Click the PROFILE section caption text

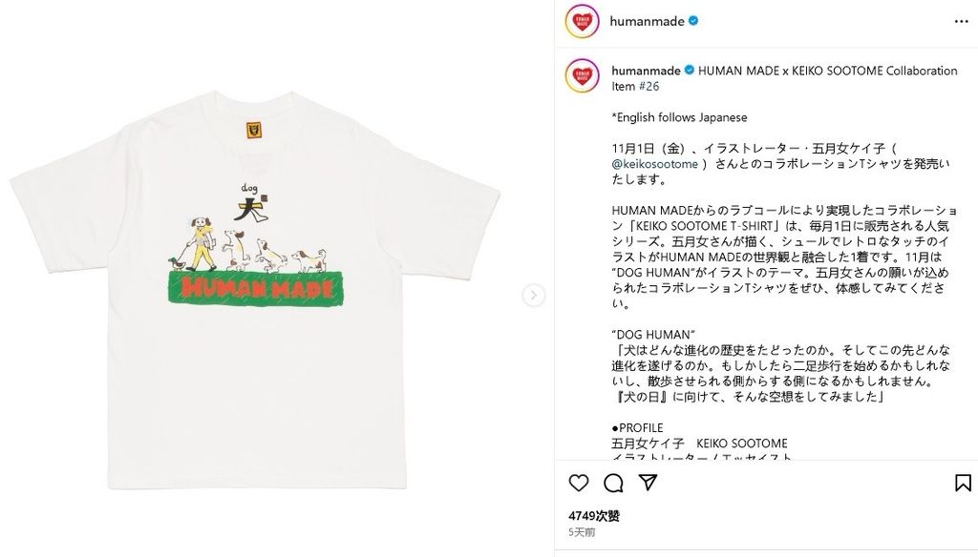[x=637, y=428]
